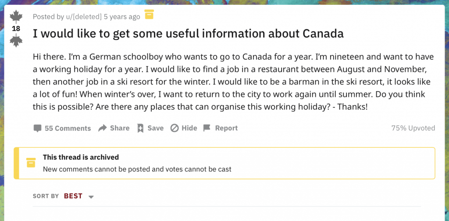Click the yellow archive icon beside the timestamp
The image size is (449, 221).
149,14
